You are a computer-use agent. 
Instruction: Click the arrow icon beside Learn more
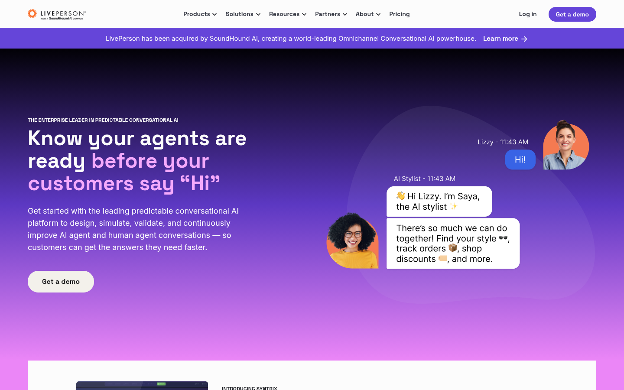coord(524,39)
